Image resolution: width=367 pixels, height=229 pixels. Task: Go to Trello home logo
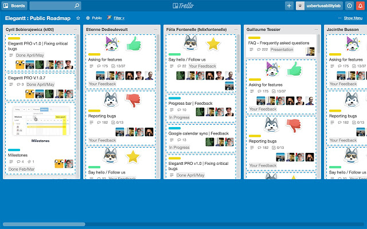tap(183, 6)
